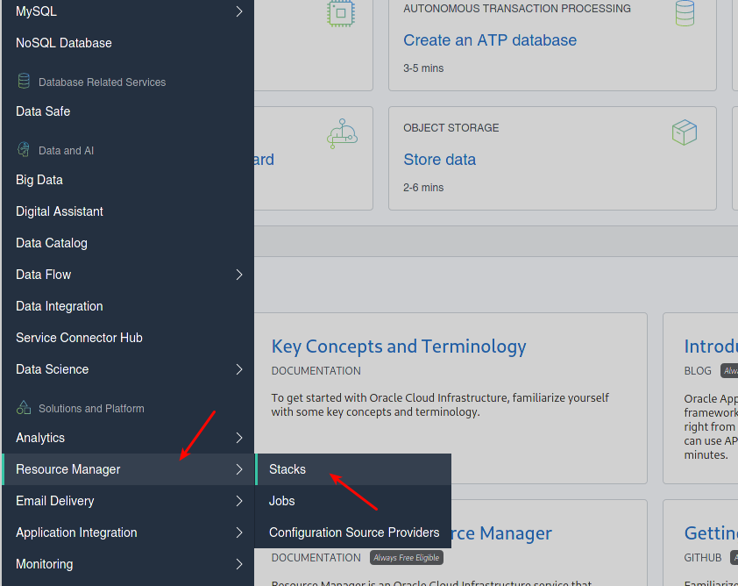
Task: Expand the Email Delivery submenu chevron
Action: [x=239, y=501]
